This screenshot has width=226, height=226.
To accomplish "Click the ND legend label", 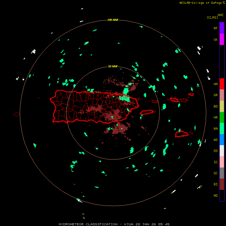I will point(215,196).
